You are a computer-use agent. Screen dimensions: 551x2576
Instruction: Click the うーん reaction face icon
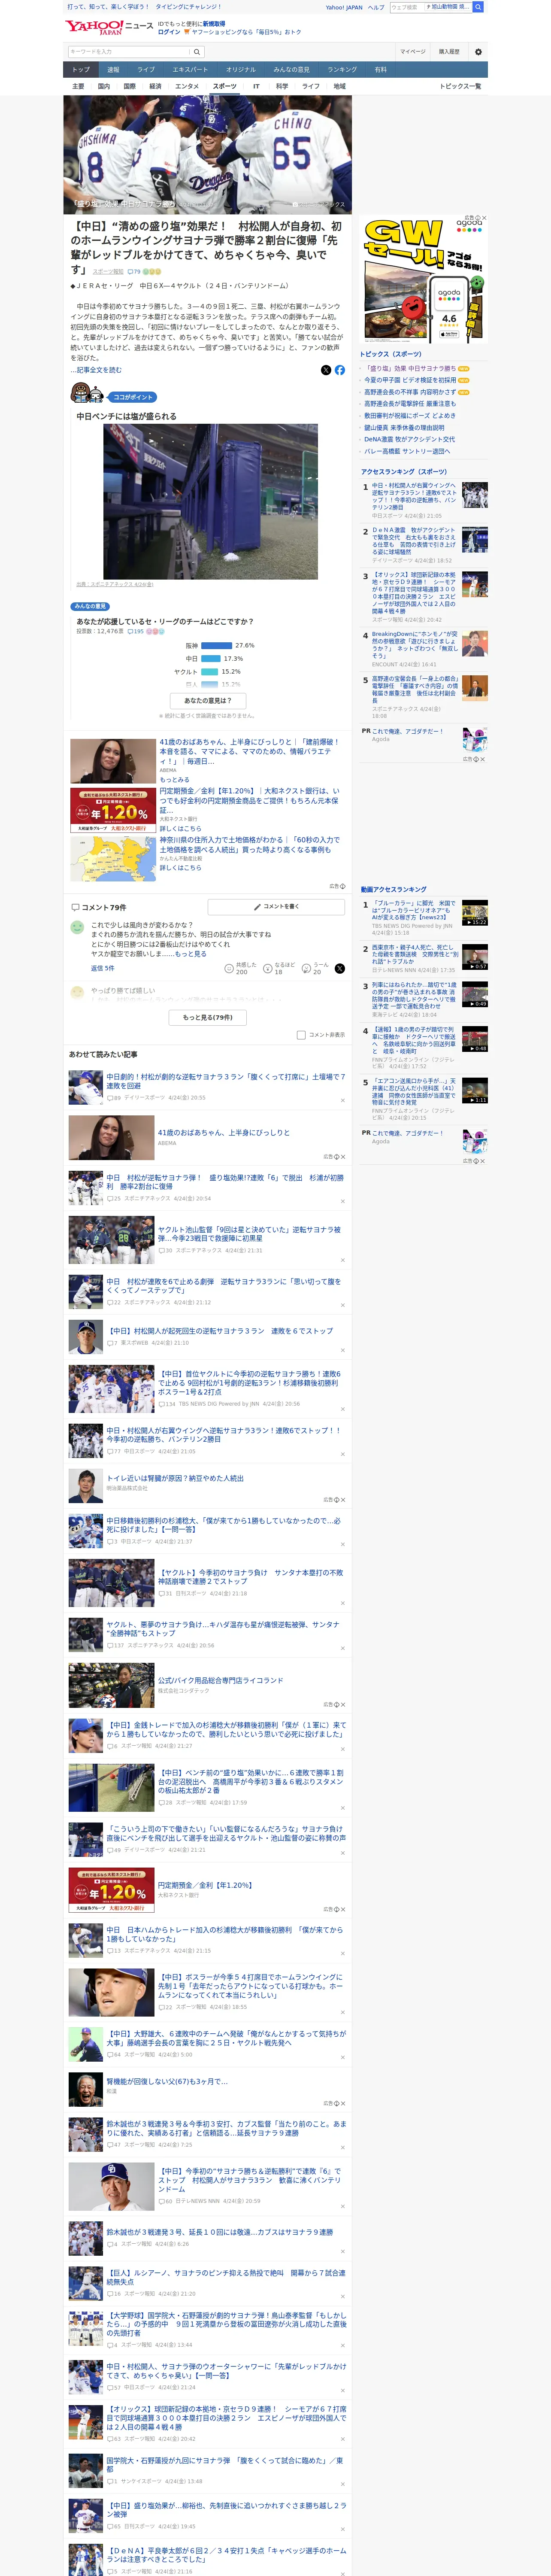(306, 968)
